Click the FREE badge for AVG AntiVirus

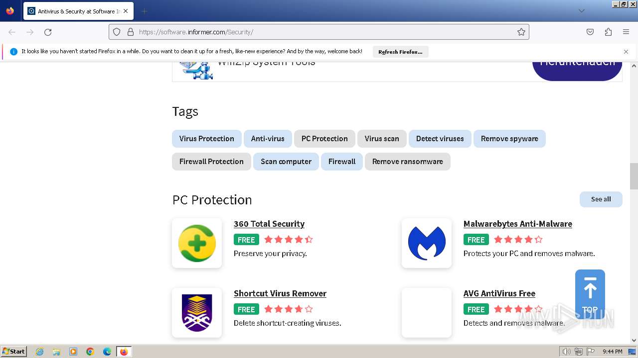(476, 309)
